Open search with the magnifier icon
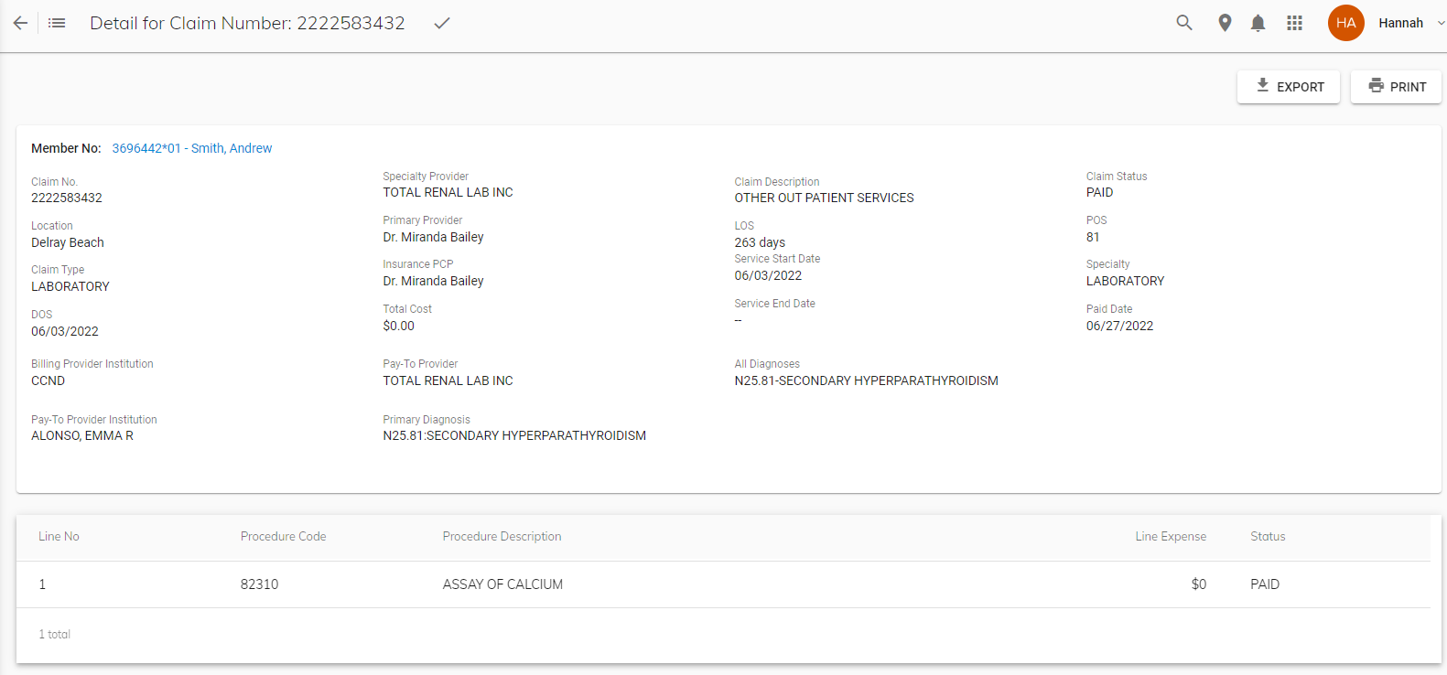Viewport: 1447px width, 675px height. 1184,23
